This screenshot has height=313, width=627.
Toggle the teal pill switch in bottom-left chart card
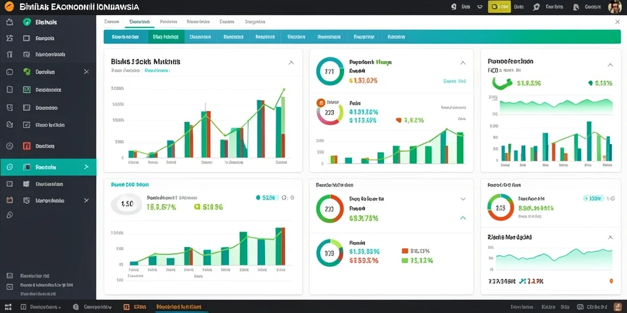265,197
